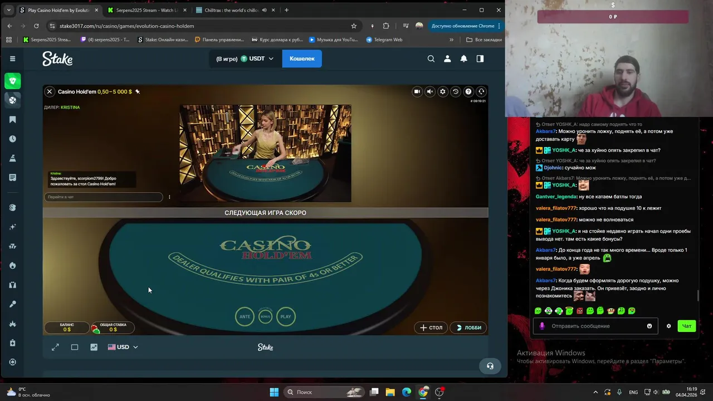Open the sidebar Stake S promotions icon
Viewport: 713px width, 401px height.
point(12,208)
